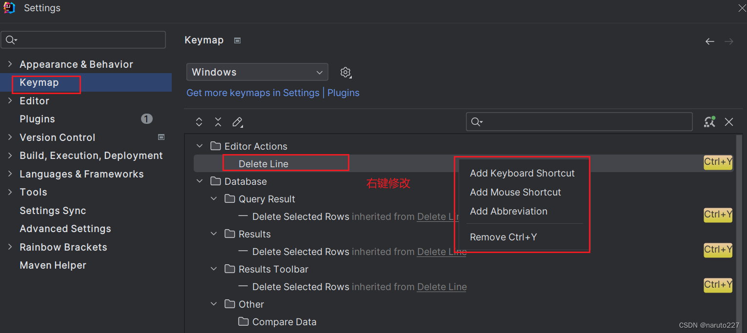Screen dimensions: 747x333
Task: Click the search icon in settings search box
Action: point(11,40)
